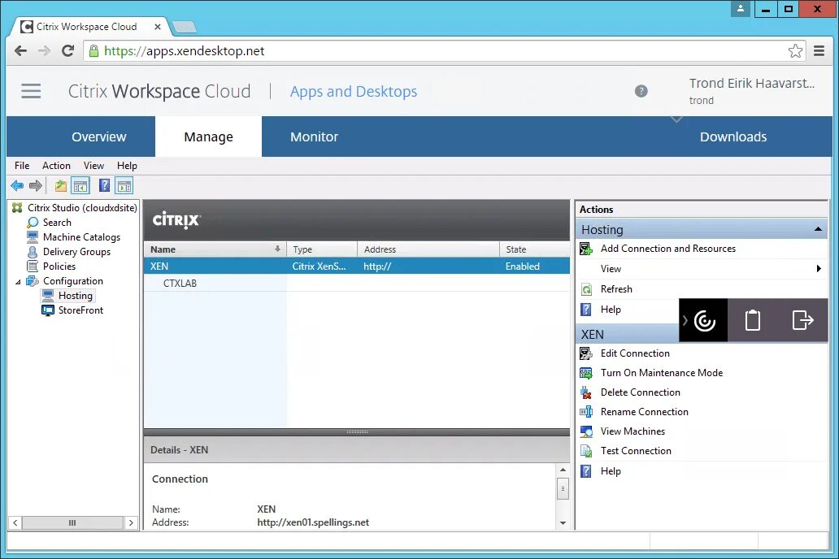Switch to the Overview tab
839x559 pixels.
tap(99, 137)
